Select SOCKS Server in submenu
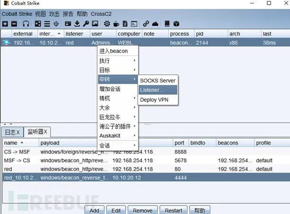 coord(158,81)
